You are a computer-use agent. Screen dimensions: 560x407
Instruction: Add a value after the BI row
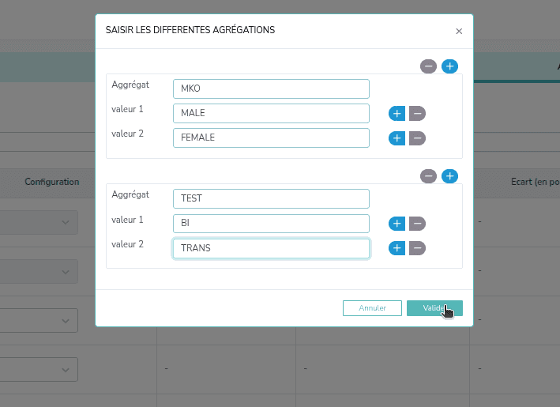tap(397, 224)
